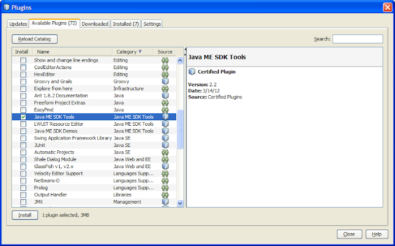Uncheck the Java ME SDK Tools install checkbox
The width and height of the screenshot is (395, 246).
pos(23,117)
